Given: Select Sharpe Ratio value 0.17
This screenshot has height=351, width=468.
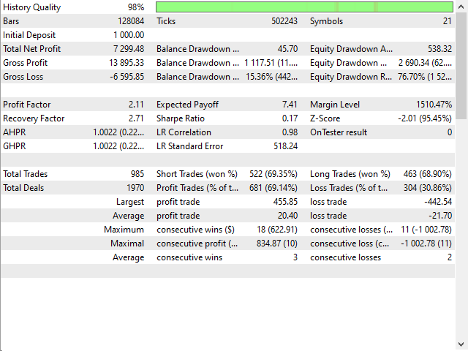Looking at the screenshot, I should [x=290, y=118].
